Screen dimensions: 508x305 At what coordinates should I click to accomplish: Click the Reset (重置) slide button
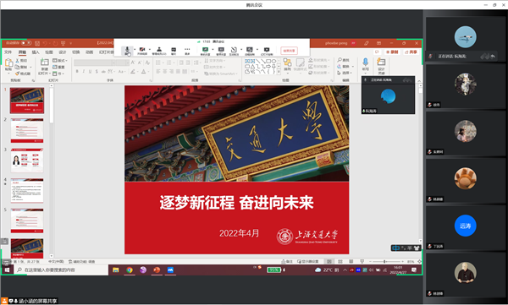58,67
